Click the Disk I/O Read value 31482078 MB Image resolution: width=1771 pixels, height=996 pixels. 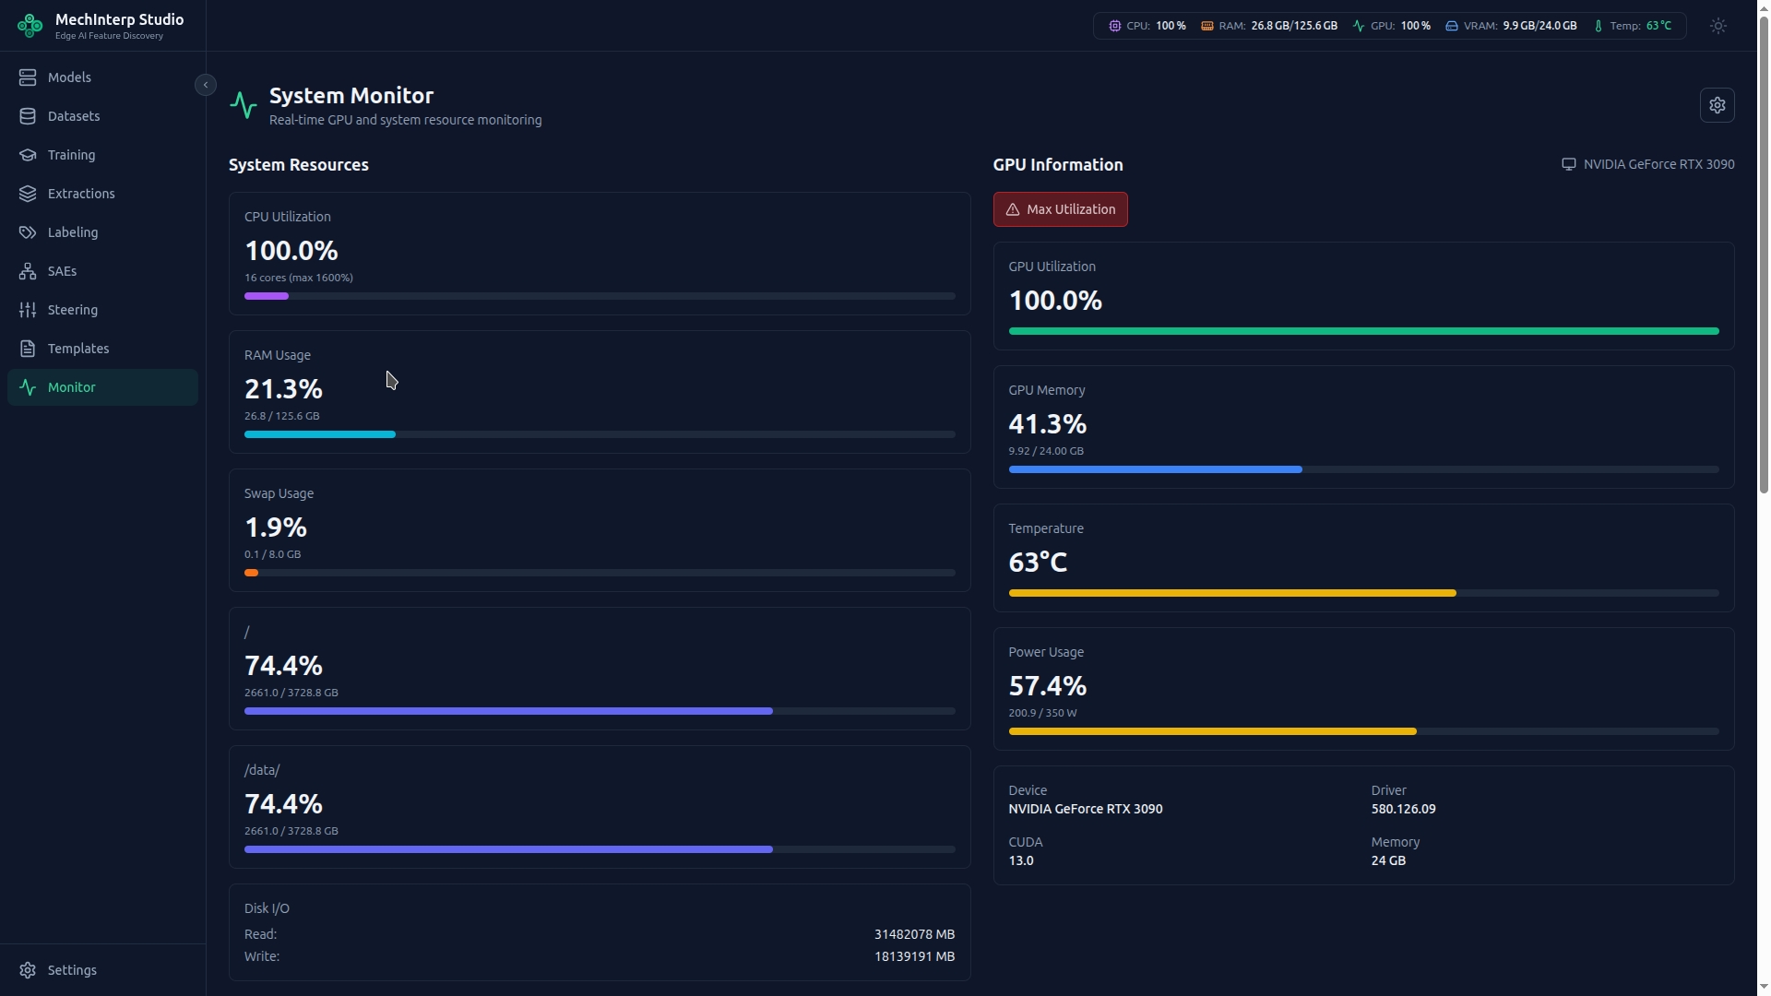point(914,934)
